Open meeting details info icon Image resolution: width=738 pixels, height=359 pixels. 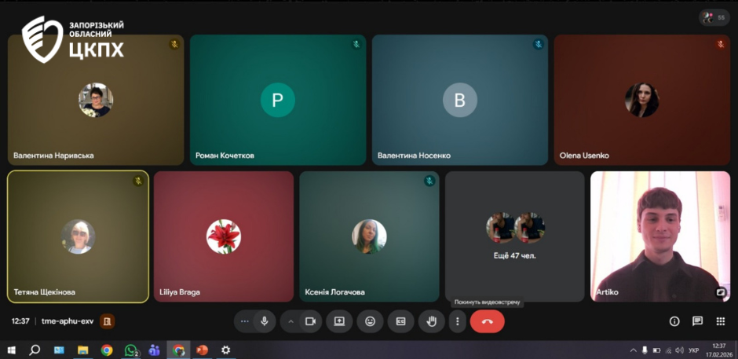click(674, 321)
